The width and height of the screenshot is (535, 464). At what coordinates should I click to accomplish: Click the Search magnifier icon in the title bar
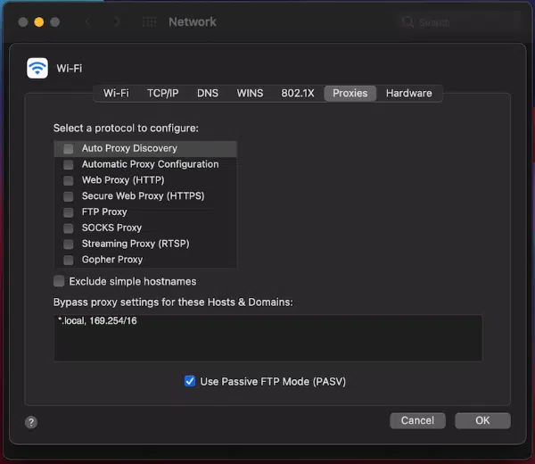407,22
